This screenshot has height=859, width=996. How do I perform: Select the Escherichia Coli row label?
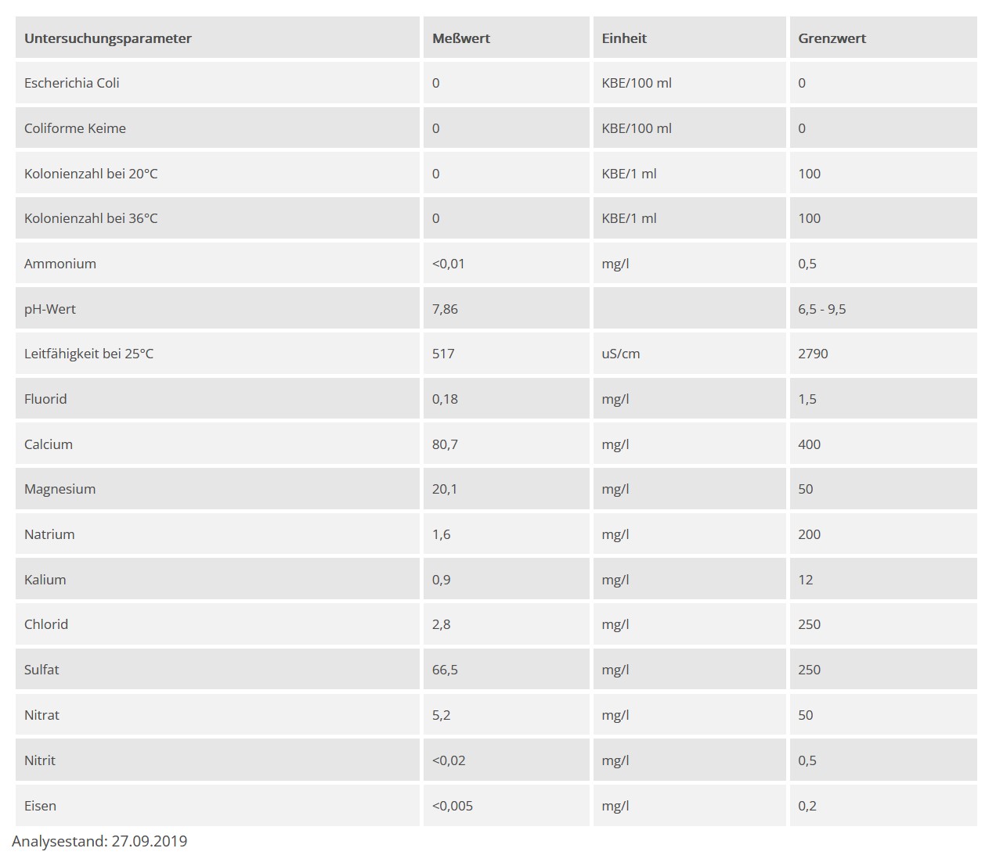click(x=72, y=83)
